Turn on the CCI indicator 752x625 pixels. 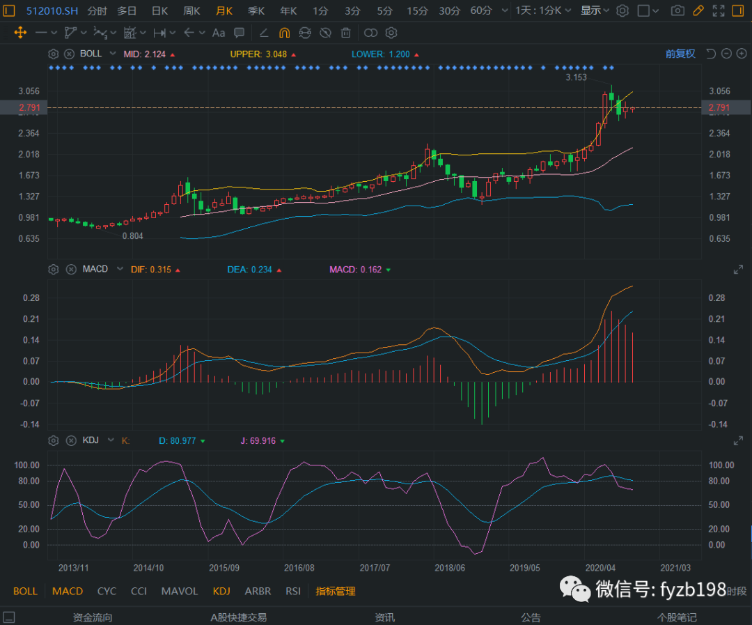tap(139, 591)
